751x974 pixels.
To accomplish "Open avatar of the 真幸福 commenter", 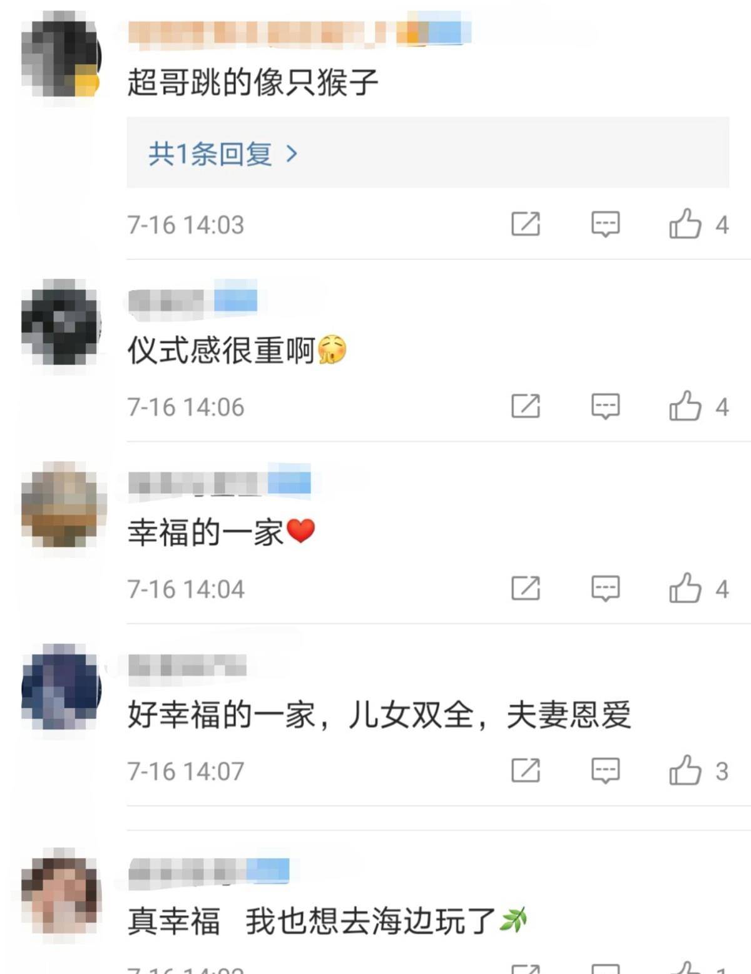I will (x=61, y=894).
